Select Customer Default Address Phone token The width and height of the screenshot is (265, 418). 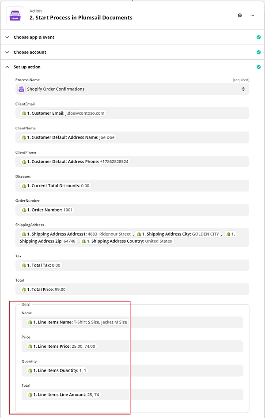[75, 162]
